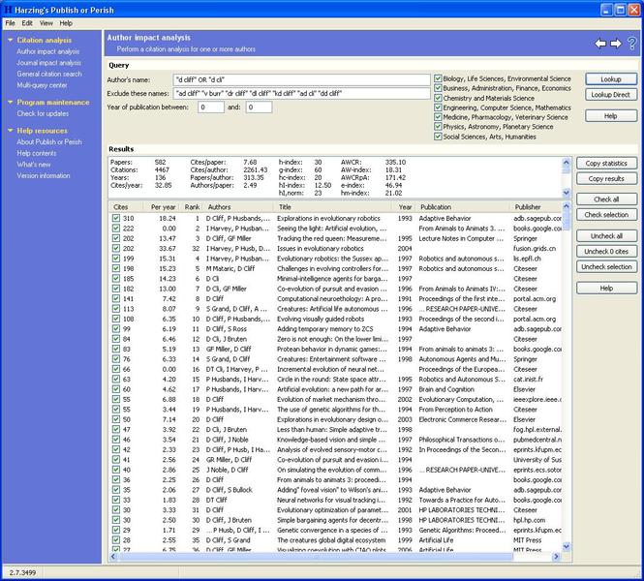This screenshot has width=644, height=581.
Task: Open the View menu
Action: 46,23
